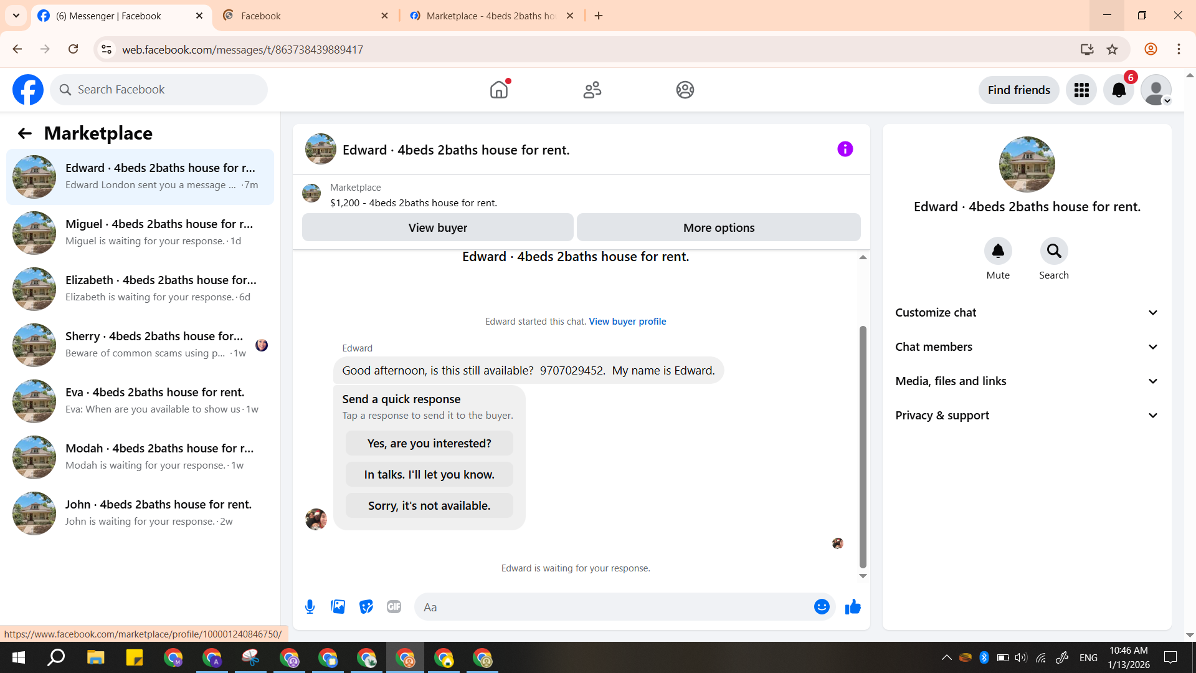
Task: Search in conversation with the magnifier icon
Action: 1053,251
